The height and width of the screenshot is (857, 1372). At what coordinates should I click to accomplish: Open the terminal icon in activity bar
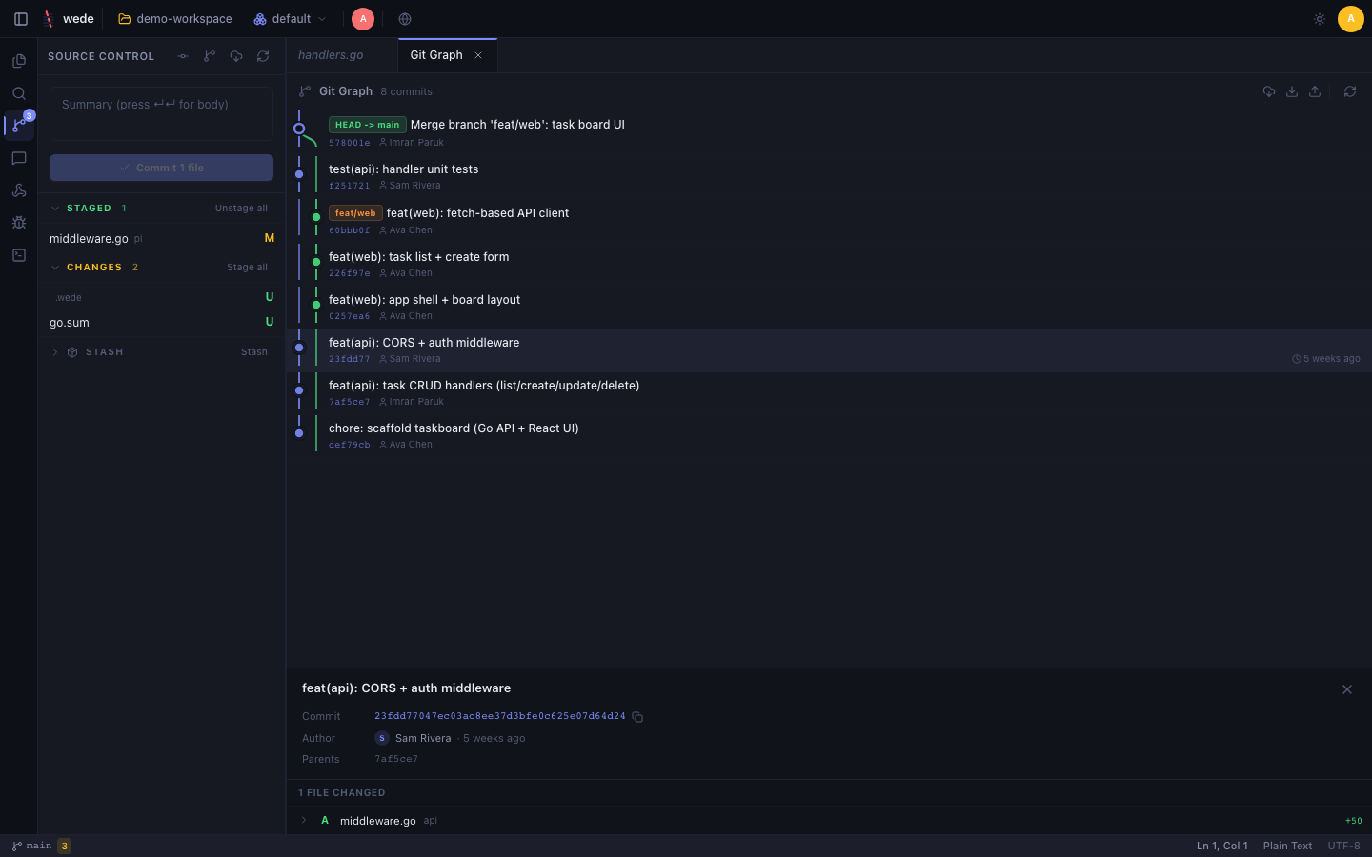point(19,255)
